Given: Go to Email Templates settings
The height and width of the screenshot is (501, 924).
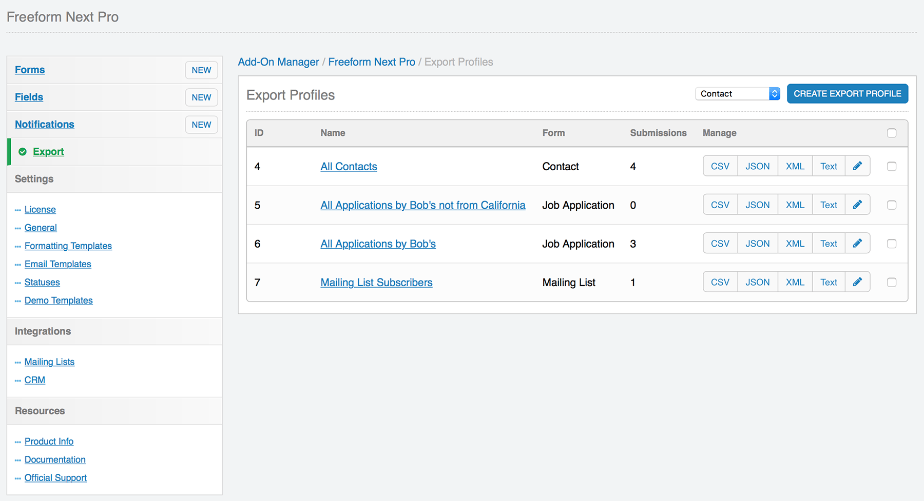Looking at the screenshot, I should 57,264.
